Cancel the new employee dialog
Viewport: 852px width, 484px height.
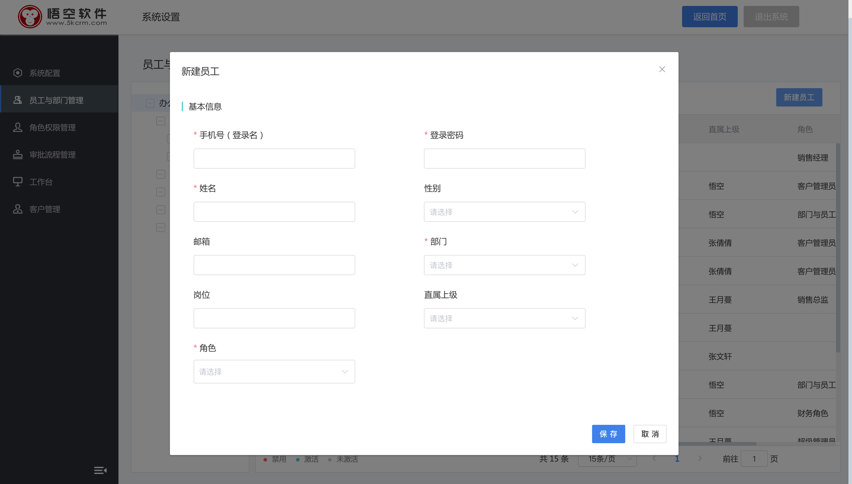[x=650, y=434]
